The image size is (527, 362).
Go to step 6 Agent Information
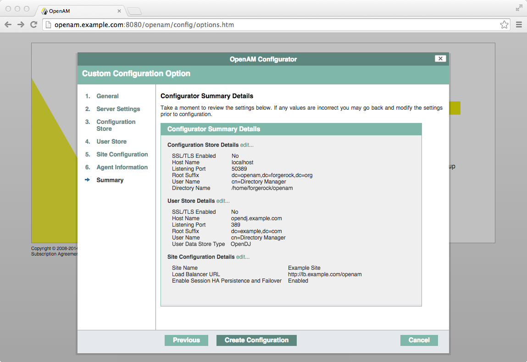pos(122,167)
